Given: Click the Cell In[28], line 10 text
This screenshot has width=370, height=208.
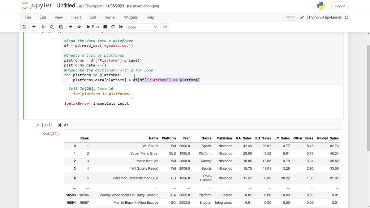Looking at the screenshot, I should point(91,89).
